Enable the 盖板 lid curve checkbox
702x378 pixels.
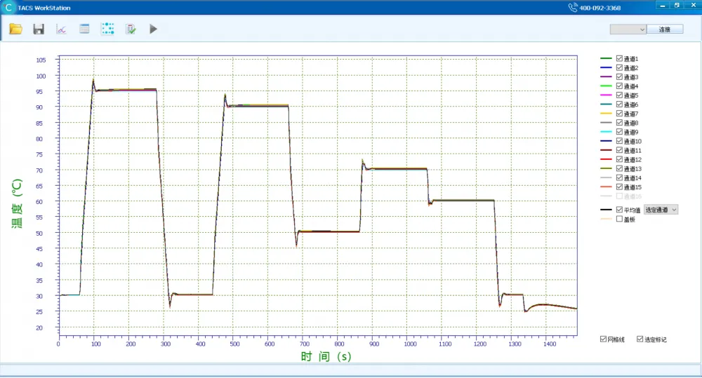(x=619, y=220)
